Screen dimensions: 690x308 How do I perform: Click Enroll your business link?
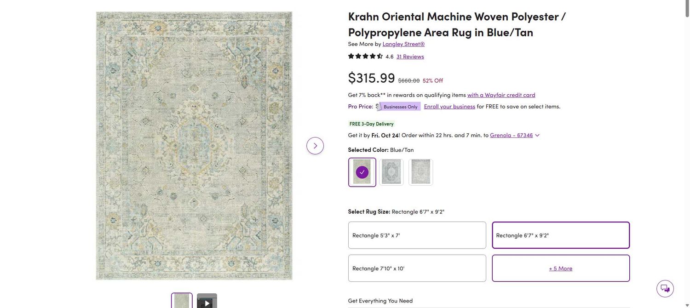[x=449, y=107]
